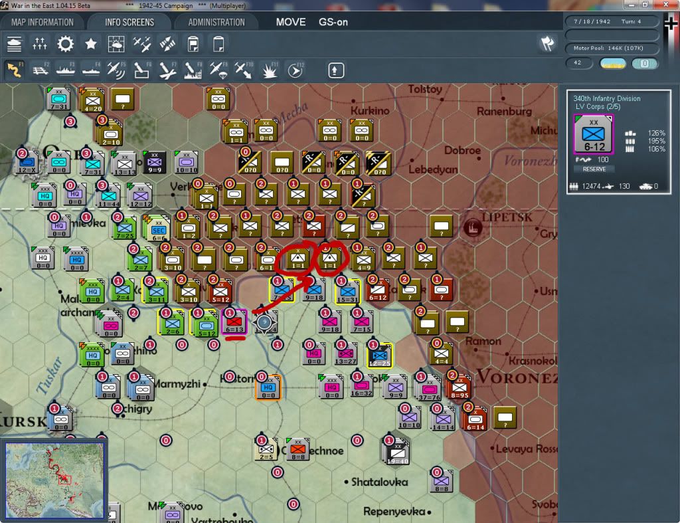
Task: Select the 11=44 unit counter
Action: point(108,195)
